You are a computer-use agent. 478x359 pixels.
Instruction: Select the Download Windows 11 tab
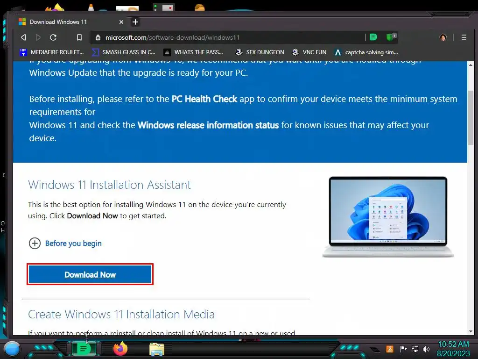pyautogui.click(x=71, y=22)
